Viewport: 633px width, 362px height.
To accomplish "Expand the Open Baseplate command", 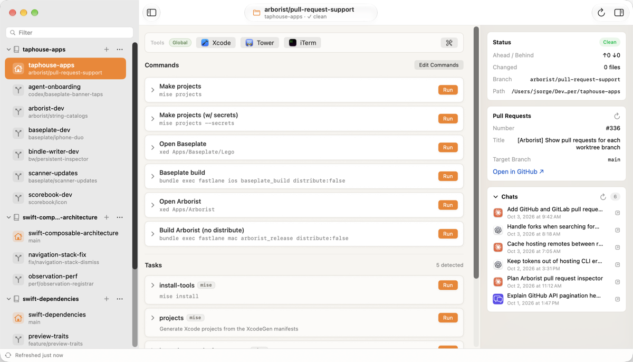I will click(x=152, y=148).
